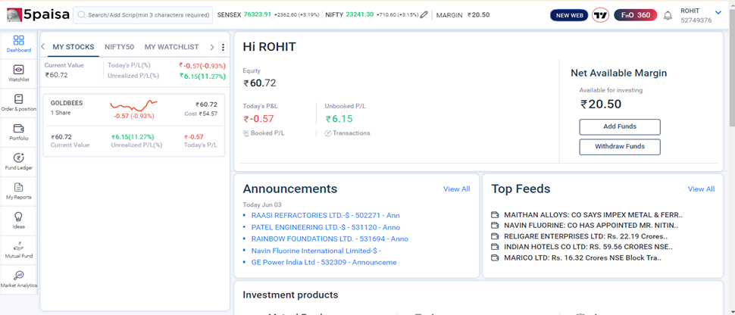Open the Ideas lightbulb icon
The height and width of the screenshot is (315, 735).
pos(19,217)
